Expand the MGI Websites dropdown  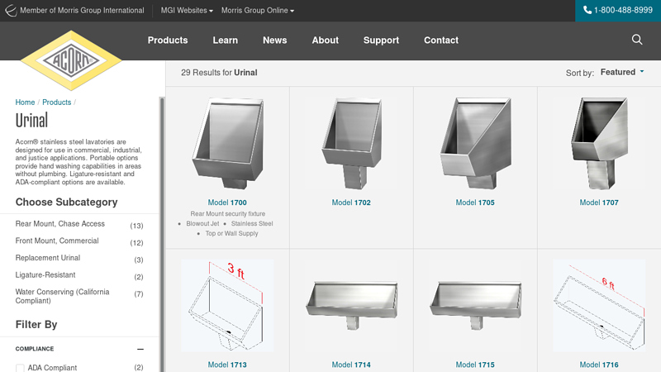coord(187,11)
